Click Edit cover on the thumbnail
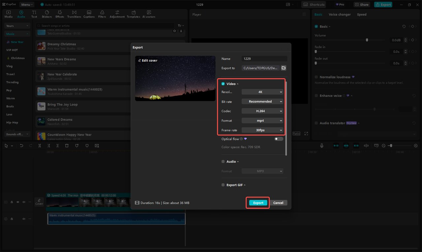422x252 pixels. pyautogui.click(x=148, y=60)
